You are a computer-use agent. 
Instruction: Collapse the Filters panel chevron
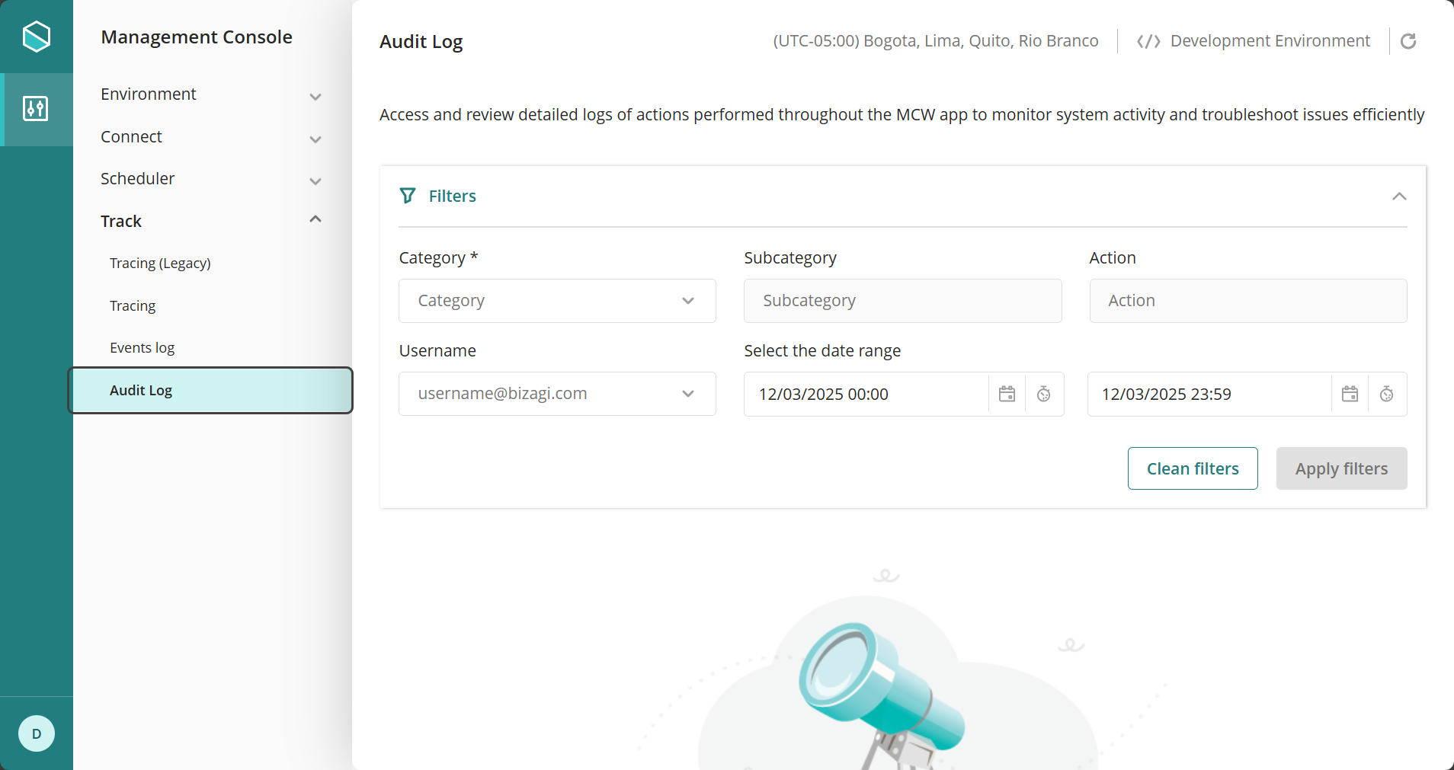pos(1398,196)
